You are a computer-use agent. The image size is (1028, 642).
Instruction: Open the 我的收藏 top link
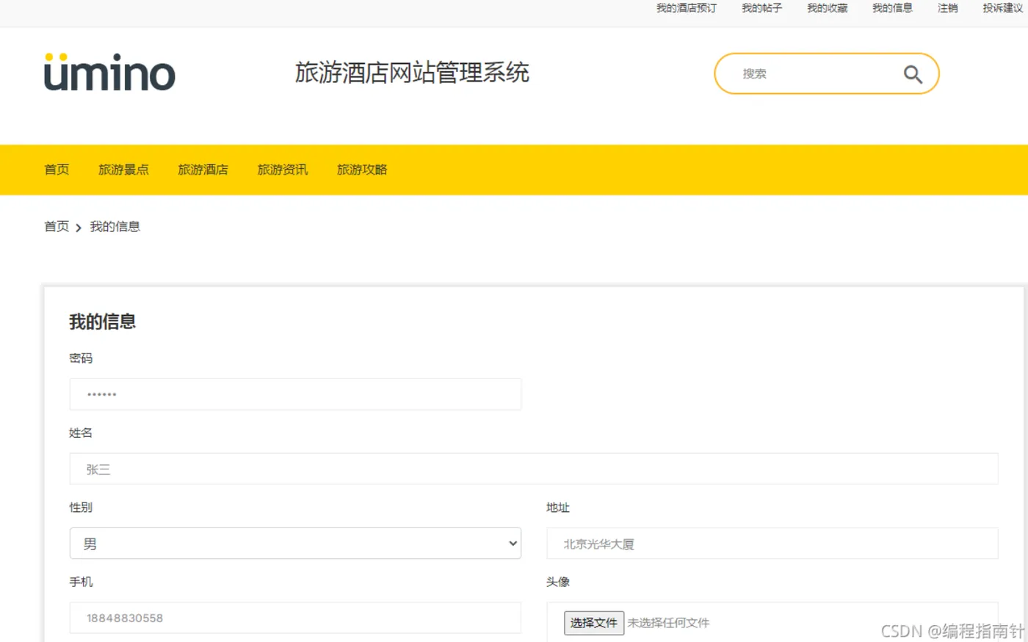click(x=827, y=8)
